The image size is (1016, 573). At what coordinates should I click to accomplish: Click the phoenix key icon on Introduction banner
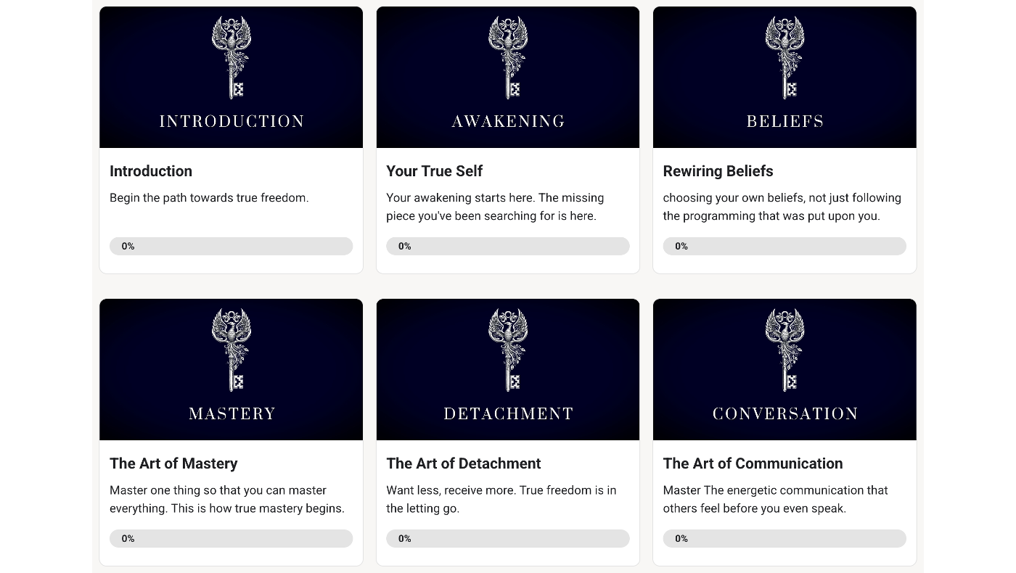point(232,58)
